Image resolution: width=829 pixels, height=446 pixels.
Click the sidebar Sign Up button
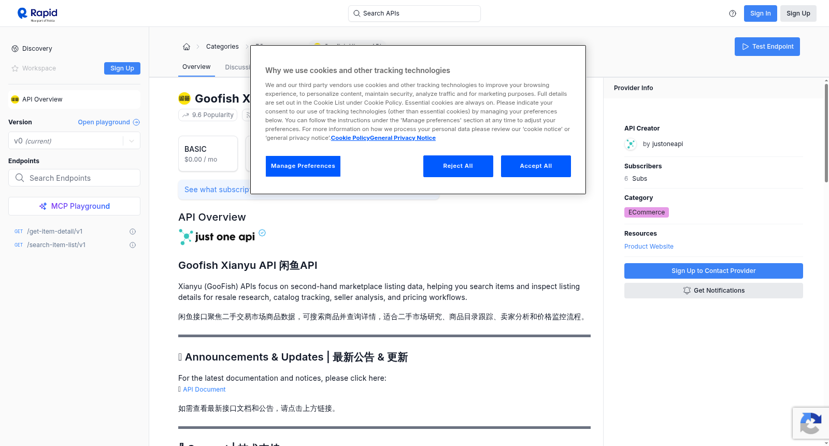pos(122,68)
